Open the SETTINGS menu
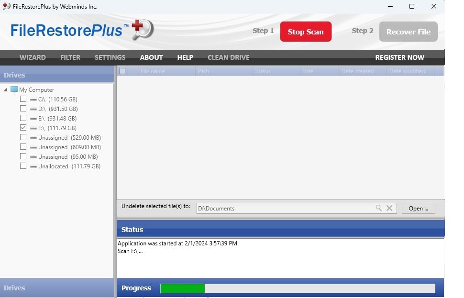The height and width of the screenshot is (298, 464). point(110,57)
